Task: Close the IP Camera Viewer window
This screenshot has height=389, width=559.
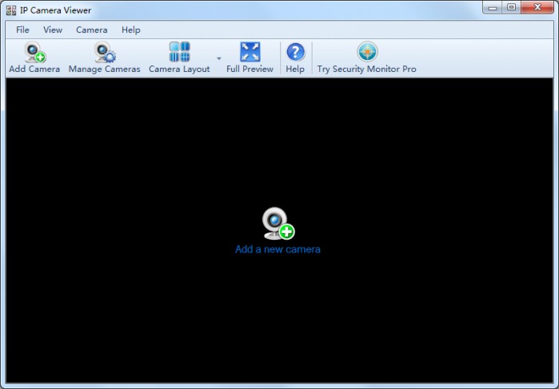Action: coord(537,7)
